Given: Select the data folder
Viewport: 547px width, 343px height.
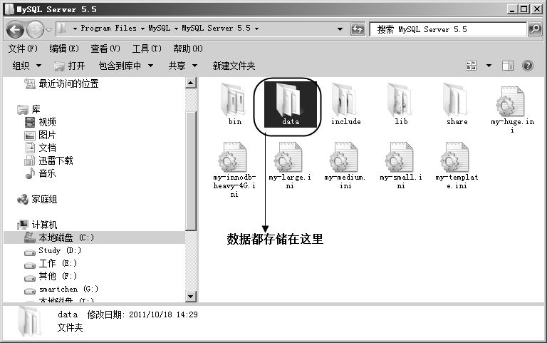Looking at the screenshot, I should (x=291, y=103).
